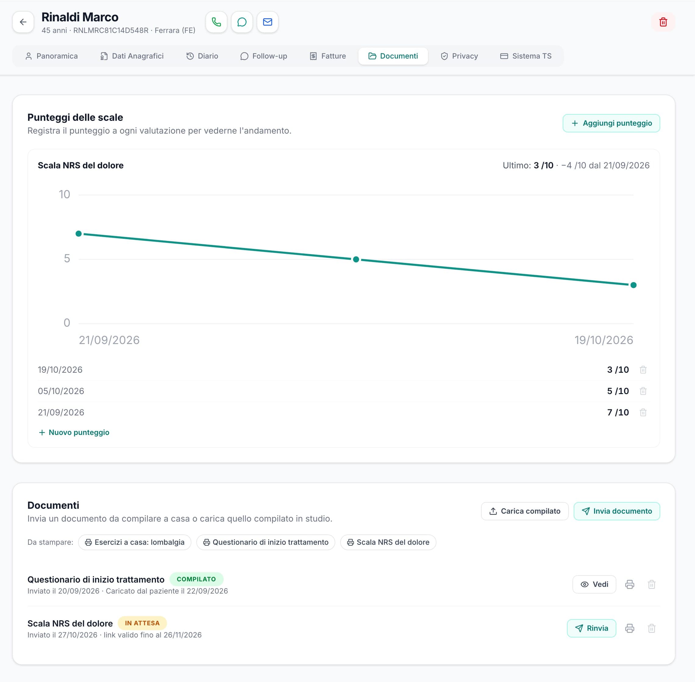Resend the pain scale with Rinvia
This screenshot has width=695, height=682.
pyautogui.click(x=592, y=628)
